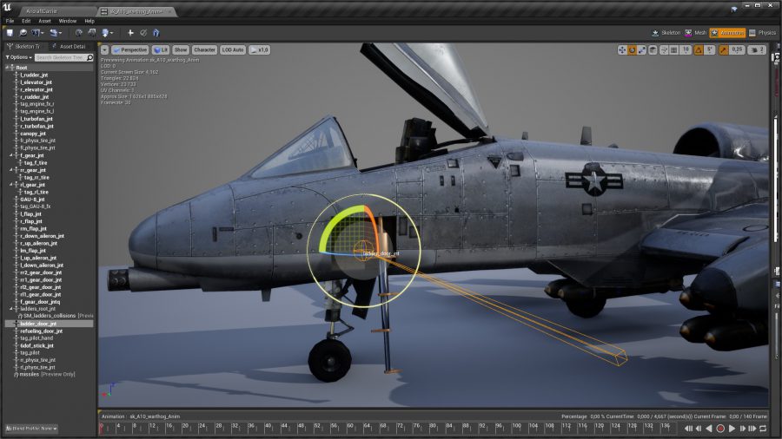Open the LOD Auto dropdown

click(232, 49)
